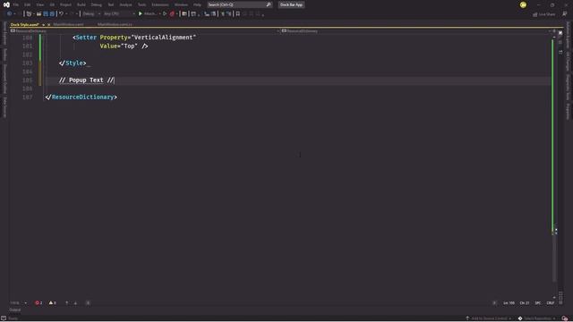Open the Edit menu
The height and width of the screenshot is (322, 573).
coord(28,4)
